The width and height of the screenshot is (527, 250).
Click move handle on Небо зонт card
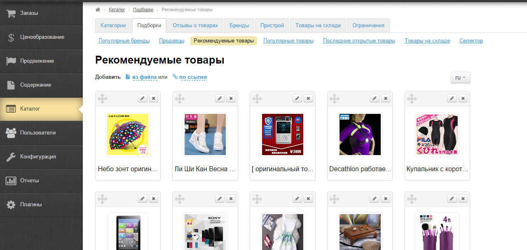[x=102, y=99]
